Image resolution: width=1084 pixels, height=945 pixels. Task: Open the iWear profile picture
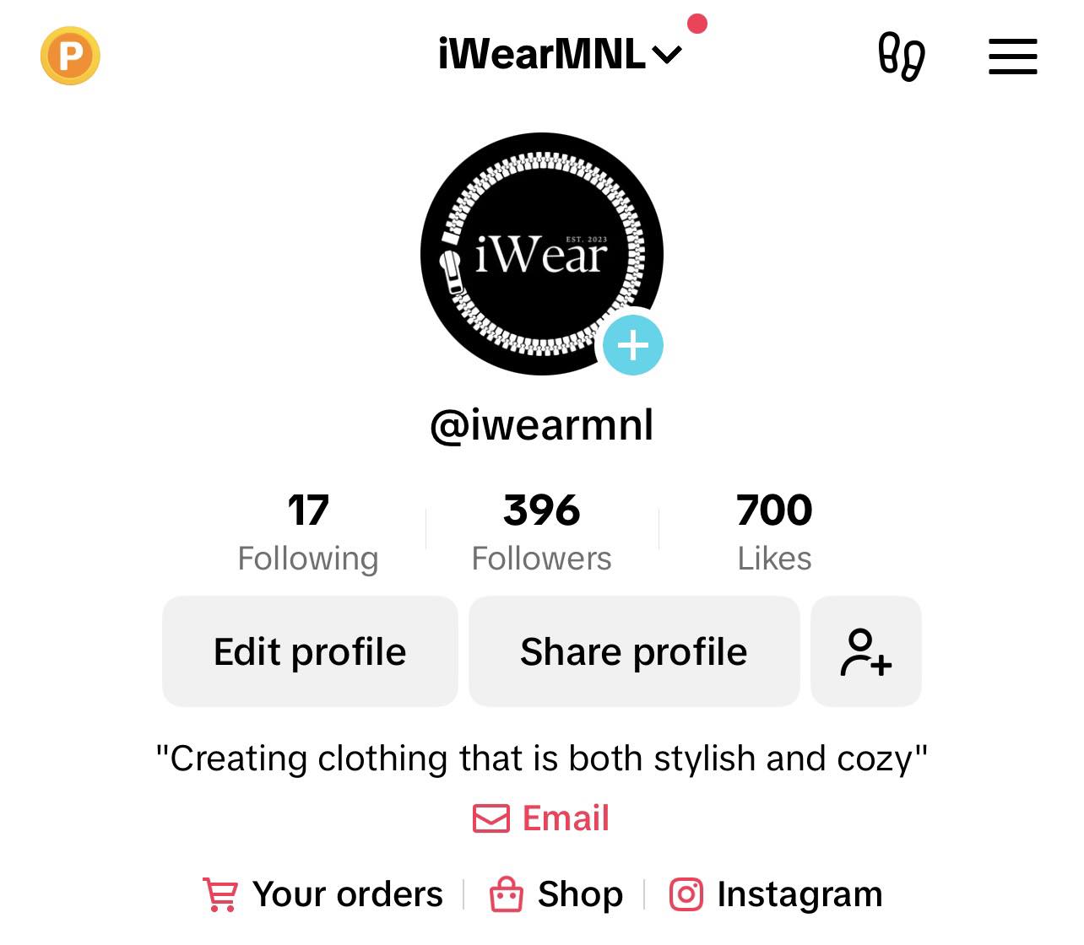coord(542,253)
